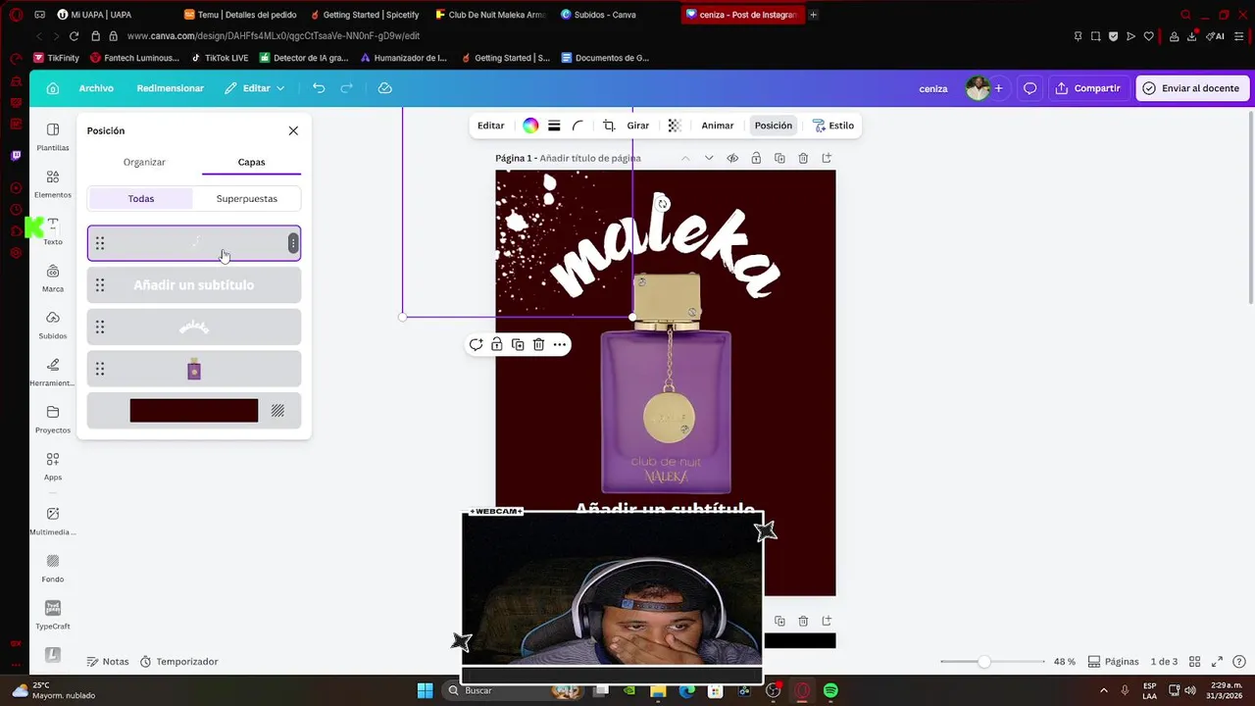
Task: Go to Canva home icon
Action: pyautogui.click(x=53, y=88)
